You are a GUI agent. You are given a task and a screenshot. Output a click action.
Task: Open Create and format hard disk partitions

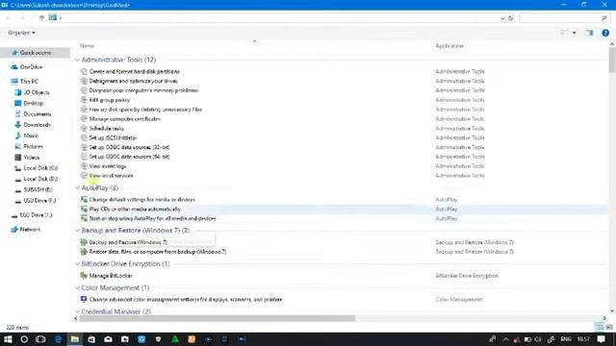click(x=135, y=71)
